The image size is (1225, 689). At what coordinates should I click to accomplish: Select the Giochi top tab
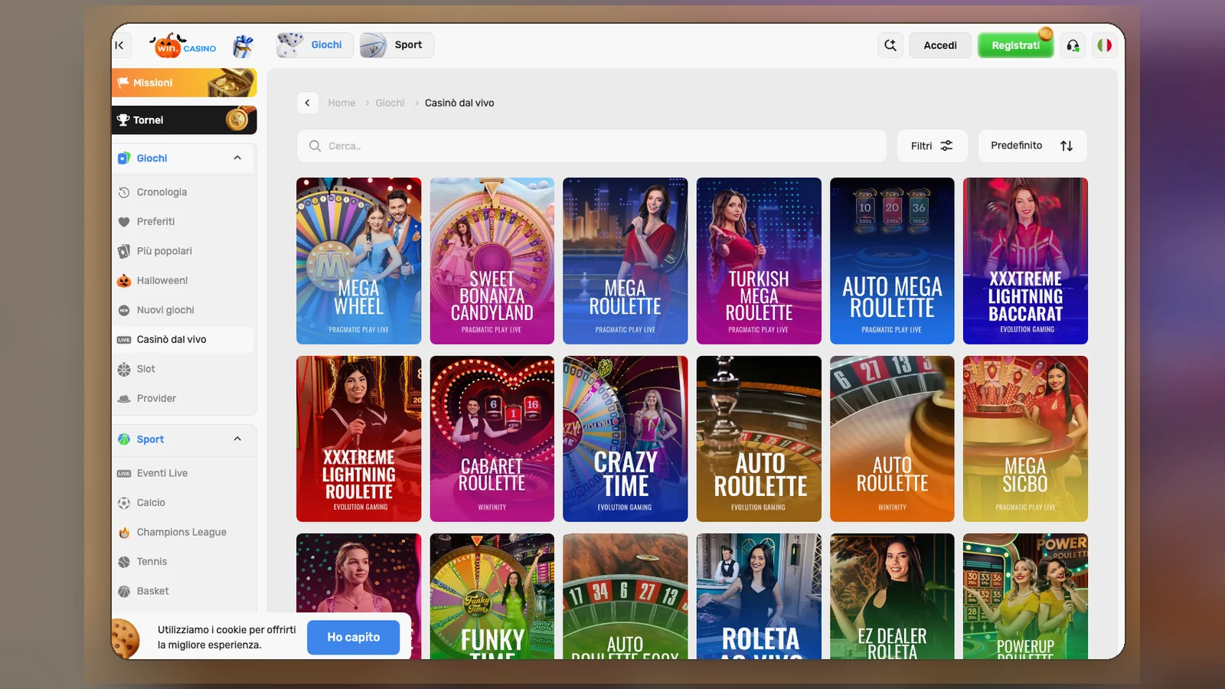315,45
